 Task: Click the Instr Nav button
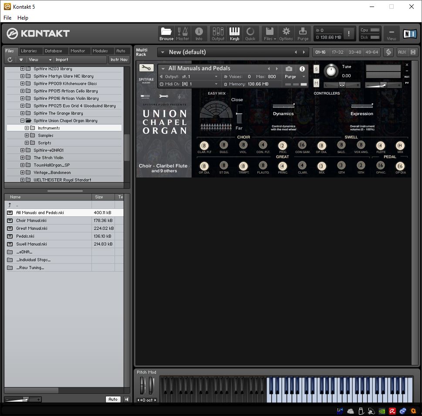119,60
